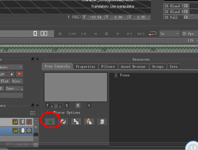Click the X axis label button
Screen dimensions: 198x150
(x=84, y=17)
